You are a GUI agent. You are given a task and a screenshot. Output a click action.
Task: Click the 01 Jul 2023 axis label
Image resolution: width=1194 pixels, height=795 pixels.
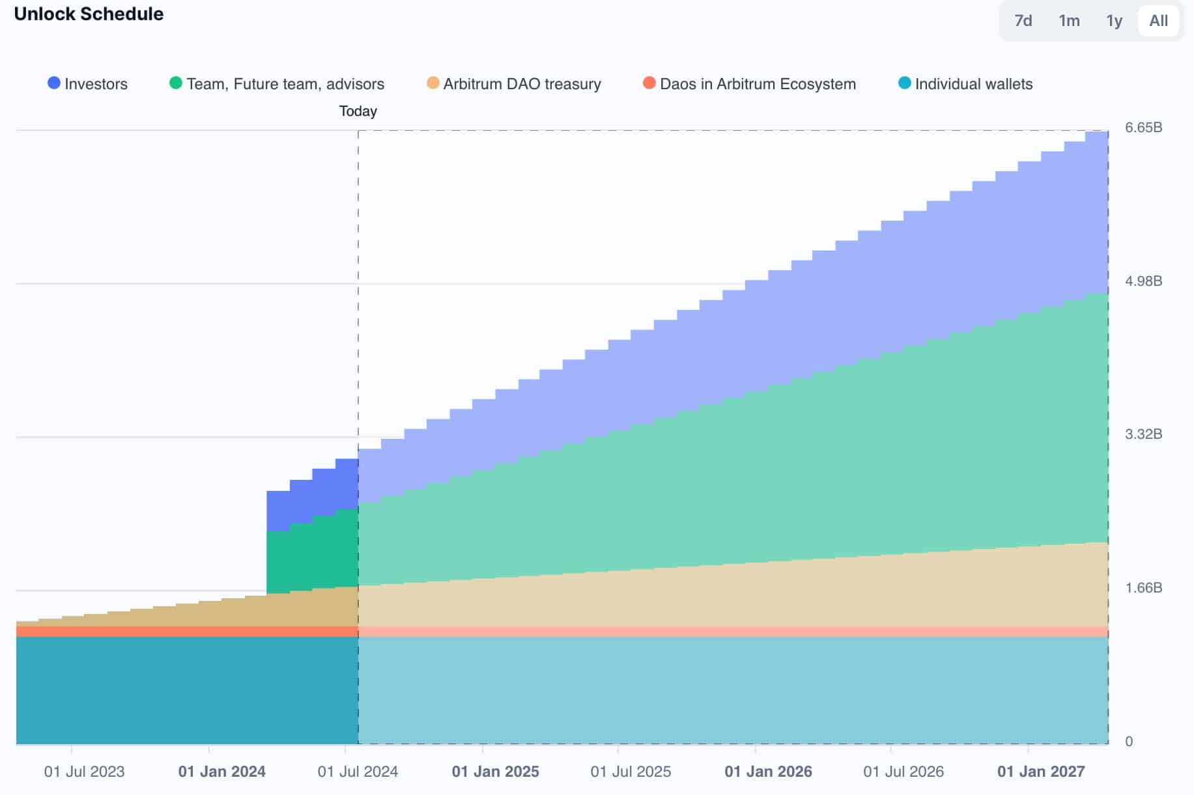84,772
